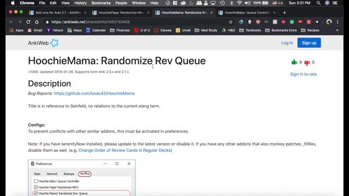Open the History menu
The image size is (349, 196).
point(80,3)
